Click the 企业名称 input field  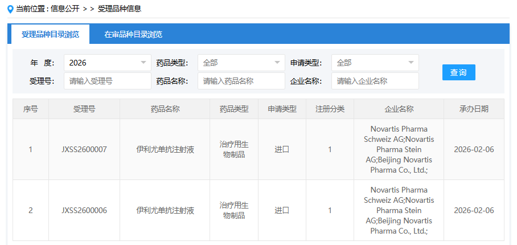click(375, 81)
